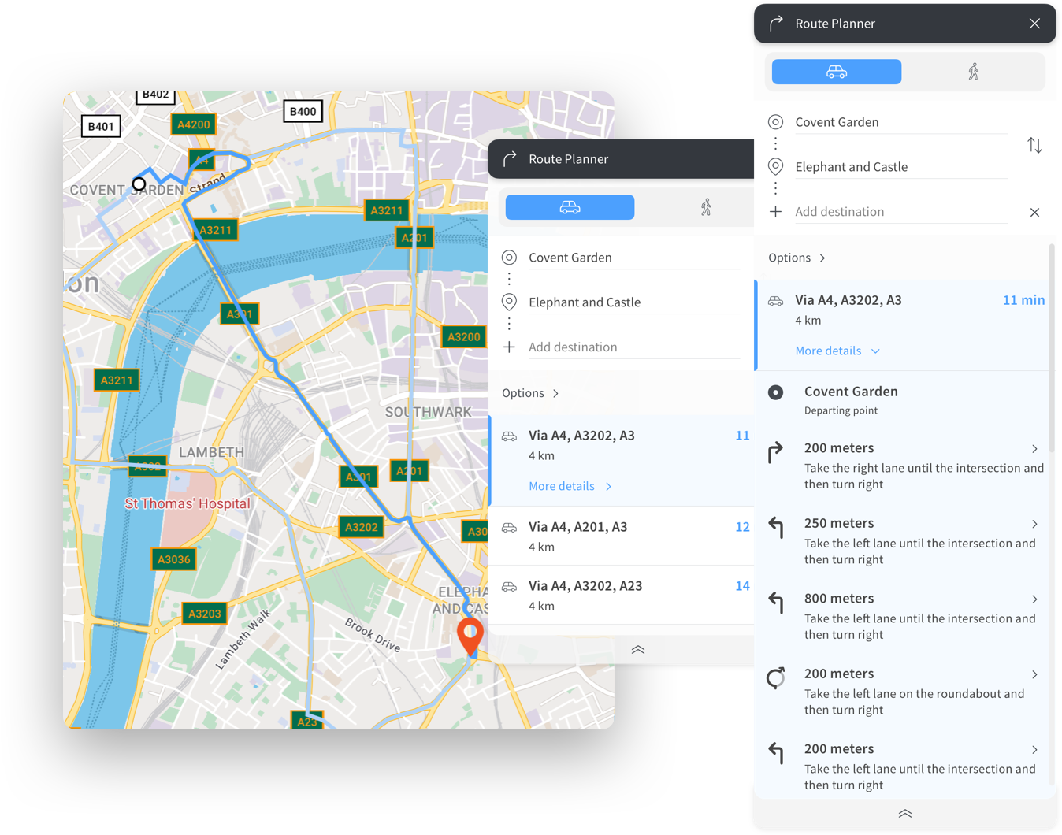Select car mode in right Route Planner
This screenshot has height=835, width=1062.
click(x=836, y=72)
